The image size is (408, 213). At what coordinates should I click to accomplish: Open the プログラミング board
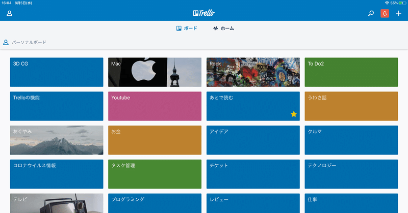[x=155, y=203]
